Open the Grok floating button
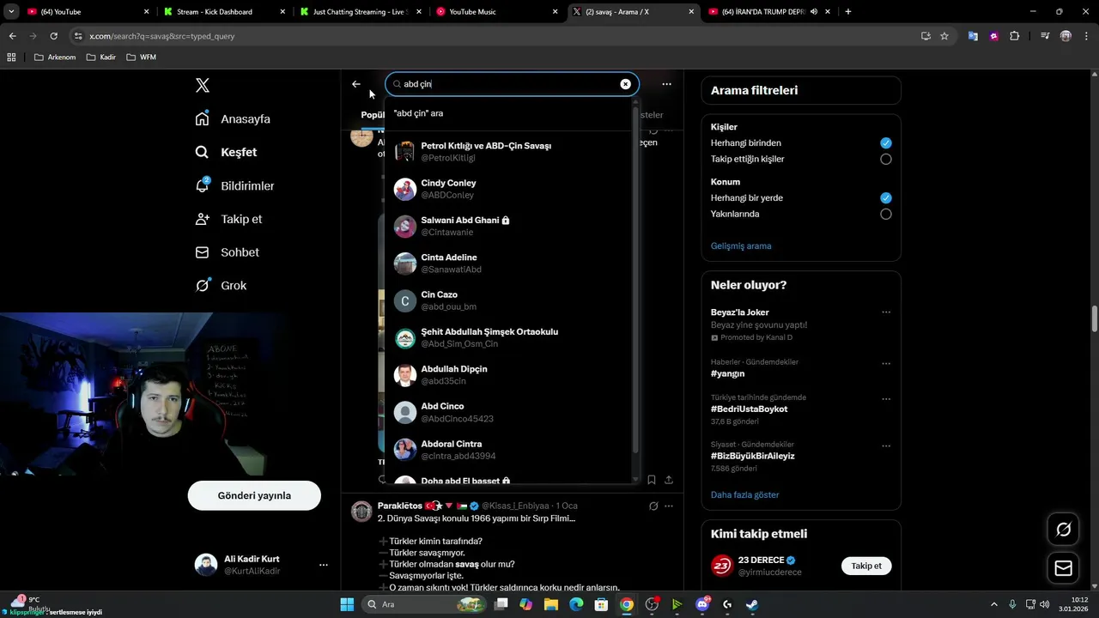1099x618 pixels. tap(1063, 530)
